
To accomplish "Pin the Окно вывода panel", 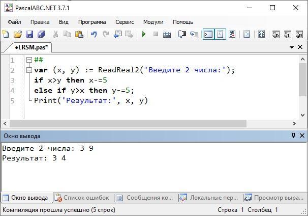I will coord(293,136).
